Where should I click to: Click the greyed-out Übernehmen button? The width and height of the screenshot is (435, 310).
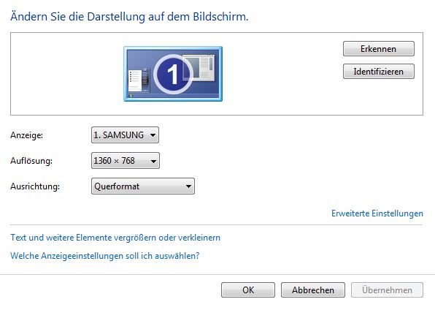coord(387,290)
